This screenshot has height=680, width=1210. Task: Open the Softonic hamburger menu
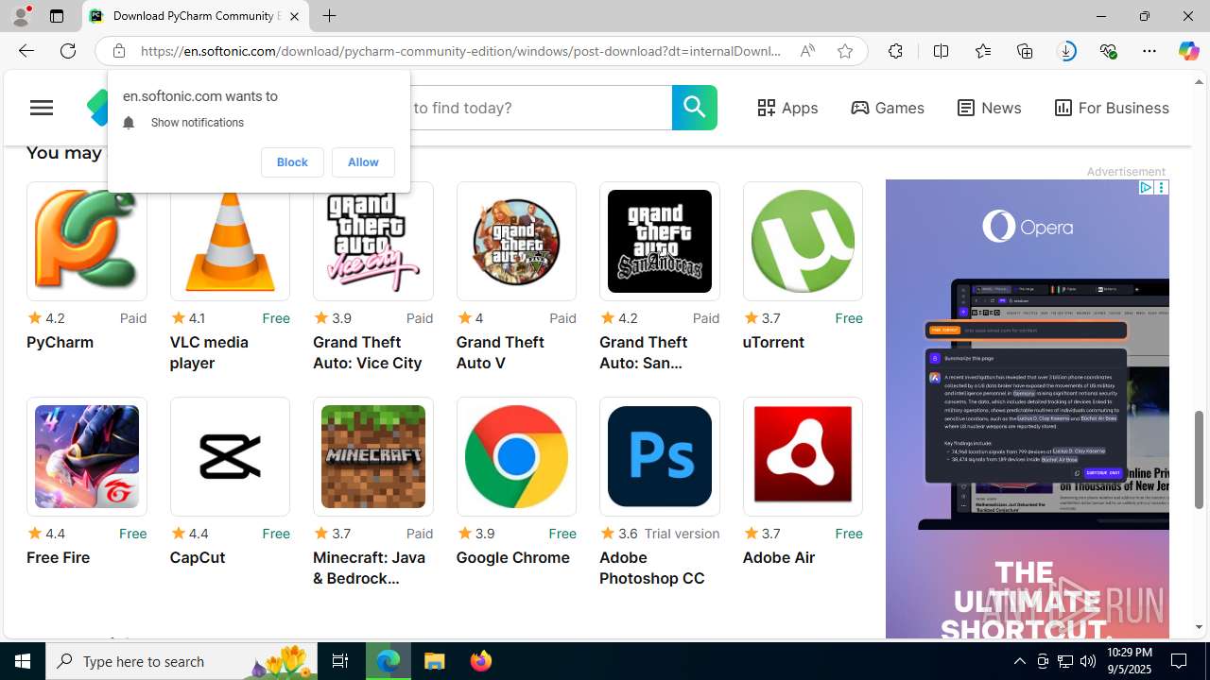tap(42, 108)
